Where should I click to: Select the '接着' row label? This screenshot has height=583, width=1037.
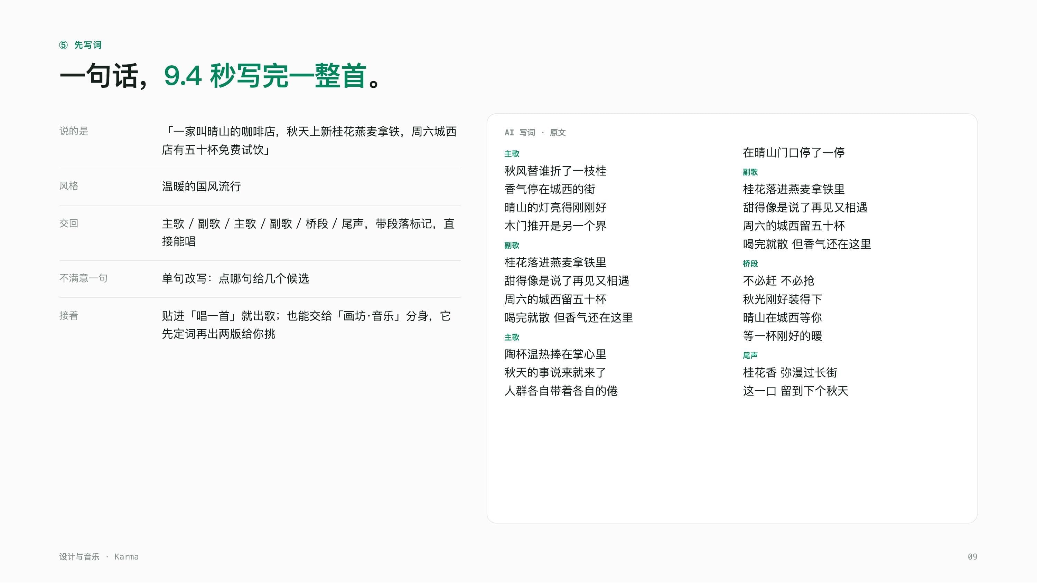(x=69, y=315)
